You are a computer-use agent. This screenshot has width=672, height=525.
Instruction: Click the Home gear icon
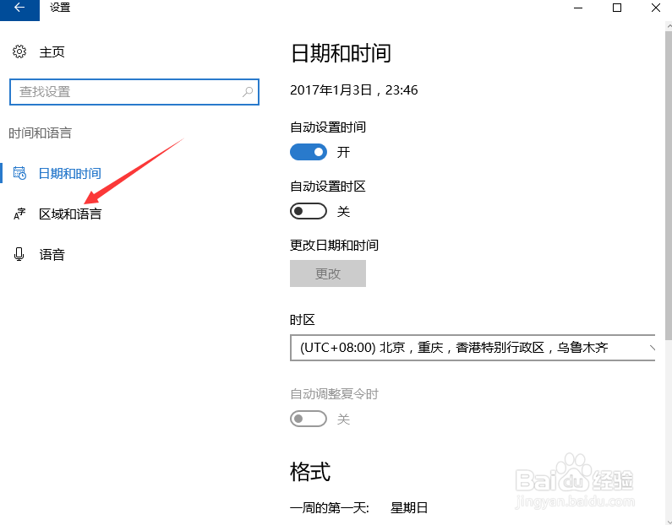19,51
